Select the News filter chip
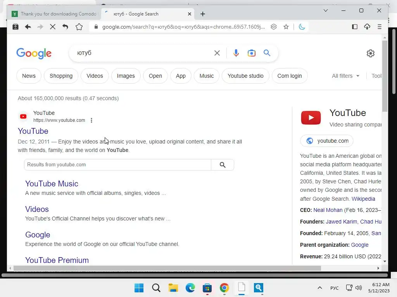Screen dimensions: 397x297 click(29, 76)
